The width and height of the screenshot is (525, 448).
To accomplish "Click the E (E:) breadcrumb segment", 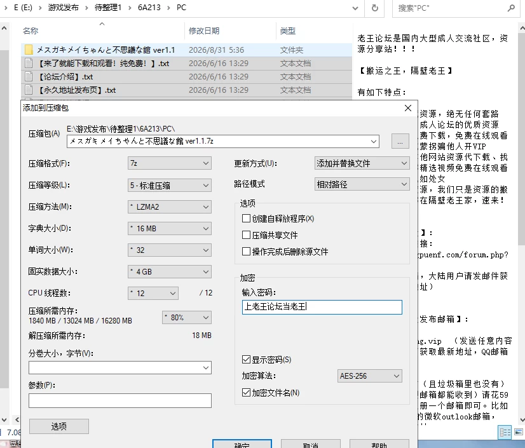I will 23,8.
